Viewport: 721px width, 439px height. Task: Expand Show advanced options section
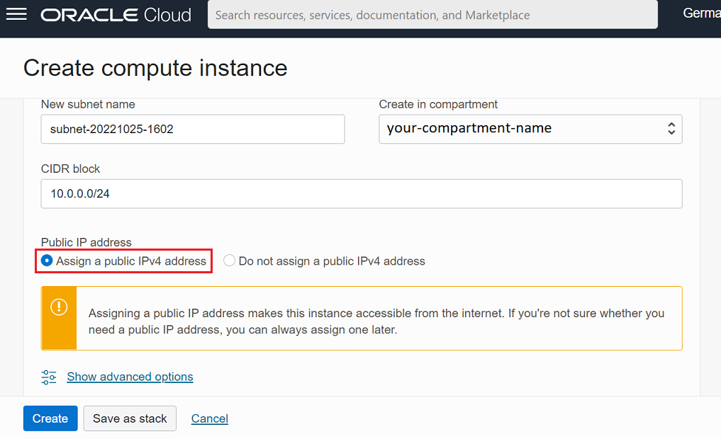pyautogui.click(x=130, y=377)
